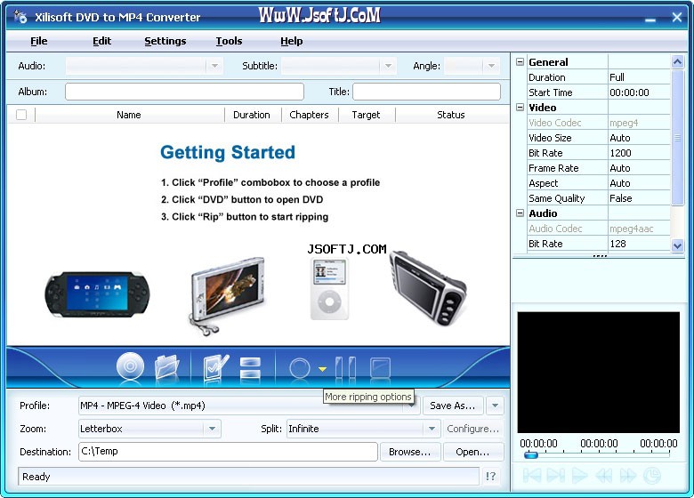
Task: Open the Edit menu
Action: 101,41
